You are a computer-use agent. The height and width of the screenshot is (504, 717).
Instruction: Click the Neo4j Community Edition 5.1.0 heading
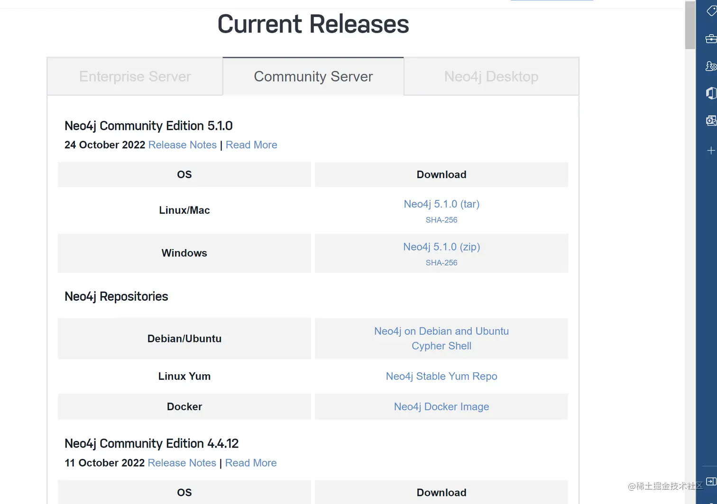(148, 126)
